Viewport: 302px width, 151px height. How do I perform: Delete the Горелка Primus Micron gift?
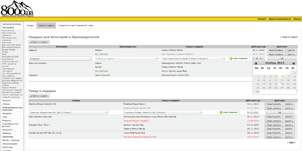tap(289, 129)
